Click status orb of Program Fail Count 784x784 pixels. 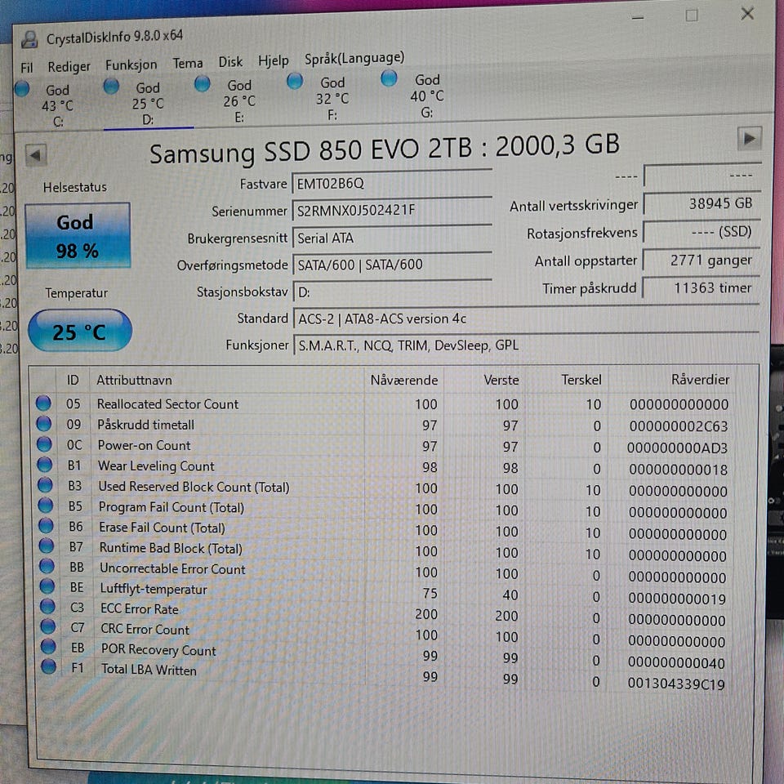tap(46, 506)
